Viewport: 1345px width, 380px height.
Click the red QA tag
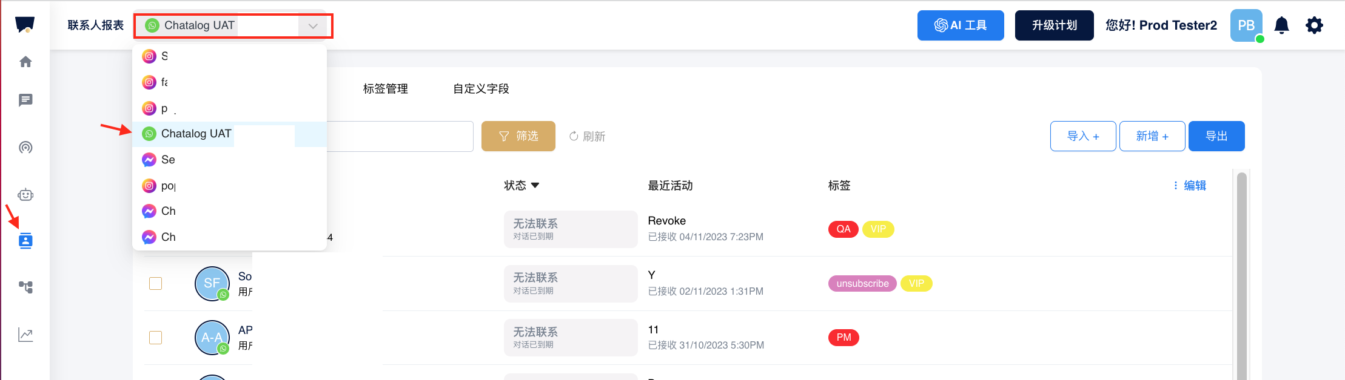(x=843, y=229)
